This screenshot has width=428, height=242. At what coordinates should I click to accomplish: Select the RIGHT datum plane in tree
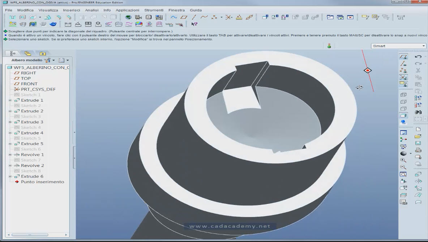pyautogui.click(x=29, y=73)
